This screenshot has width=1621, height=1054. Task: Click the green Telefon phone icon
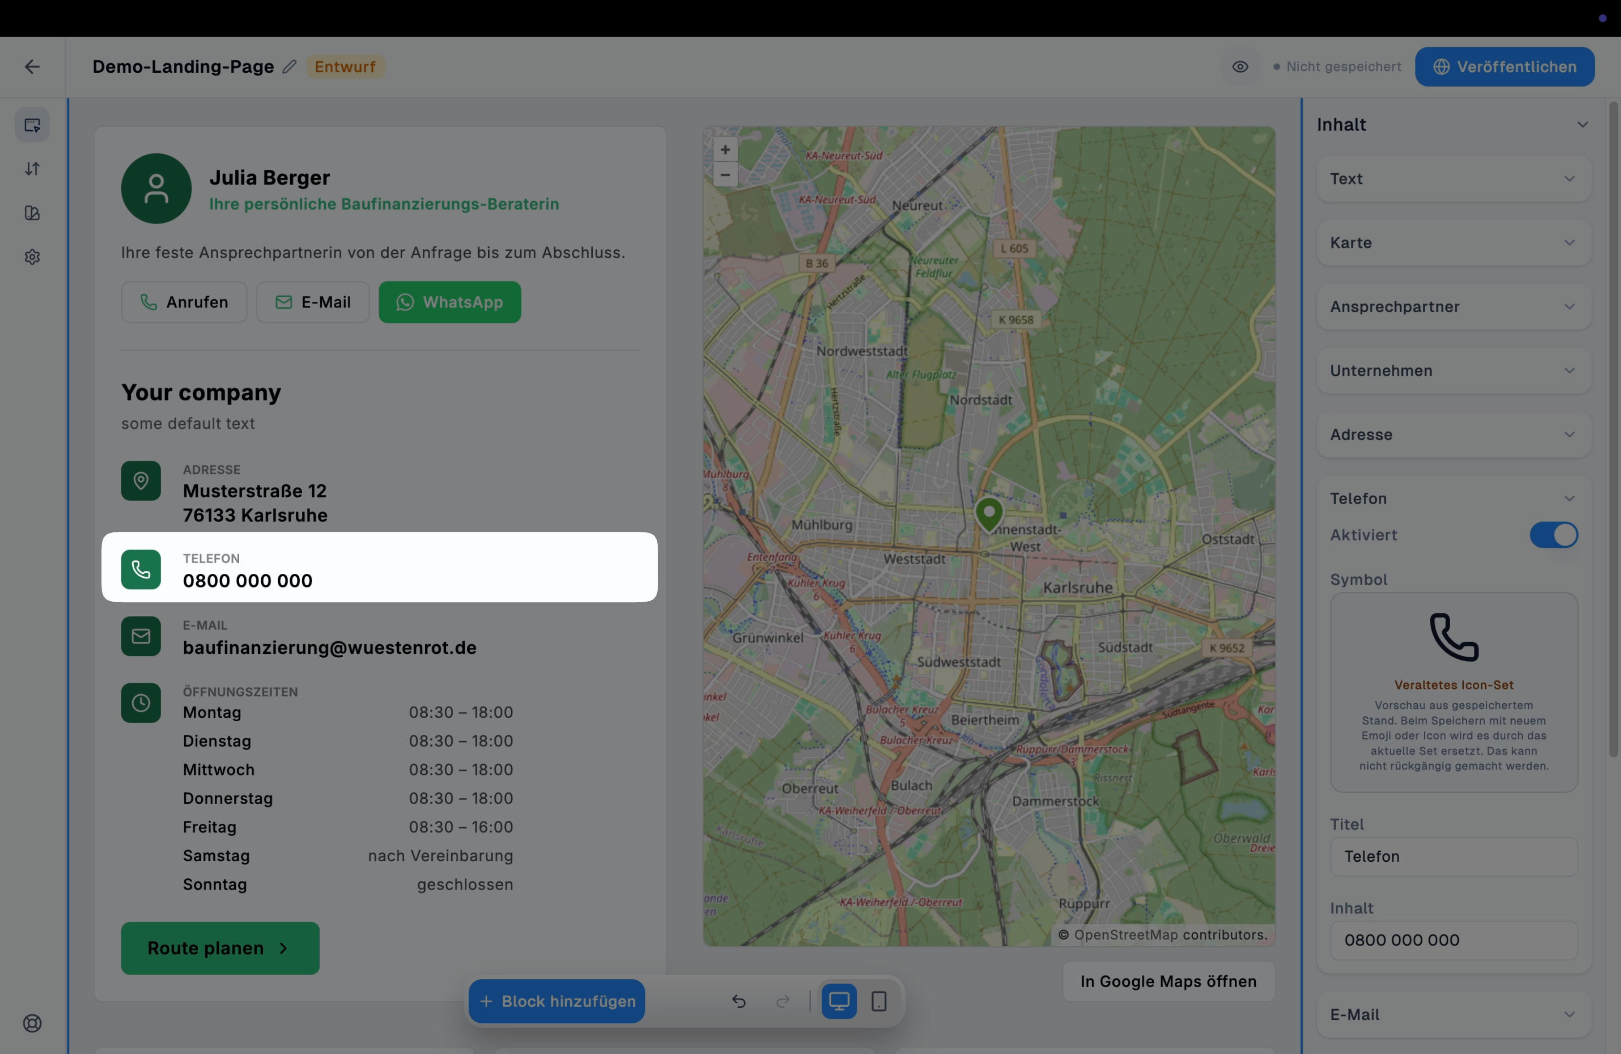(141, 570)
